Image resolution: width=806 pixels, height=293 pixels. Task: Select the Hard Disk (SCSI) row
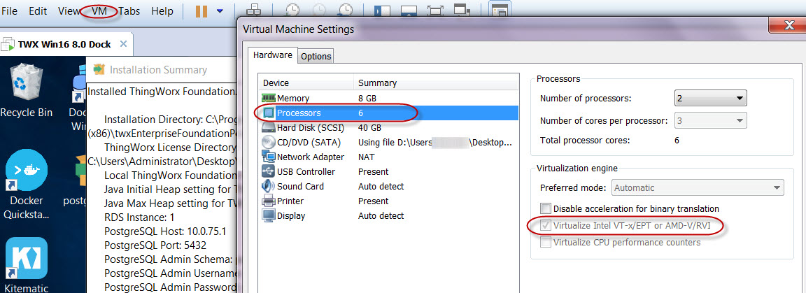[x=388, y=127]
